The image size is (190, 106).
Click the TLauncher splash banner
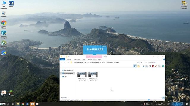tap(95, 50)
